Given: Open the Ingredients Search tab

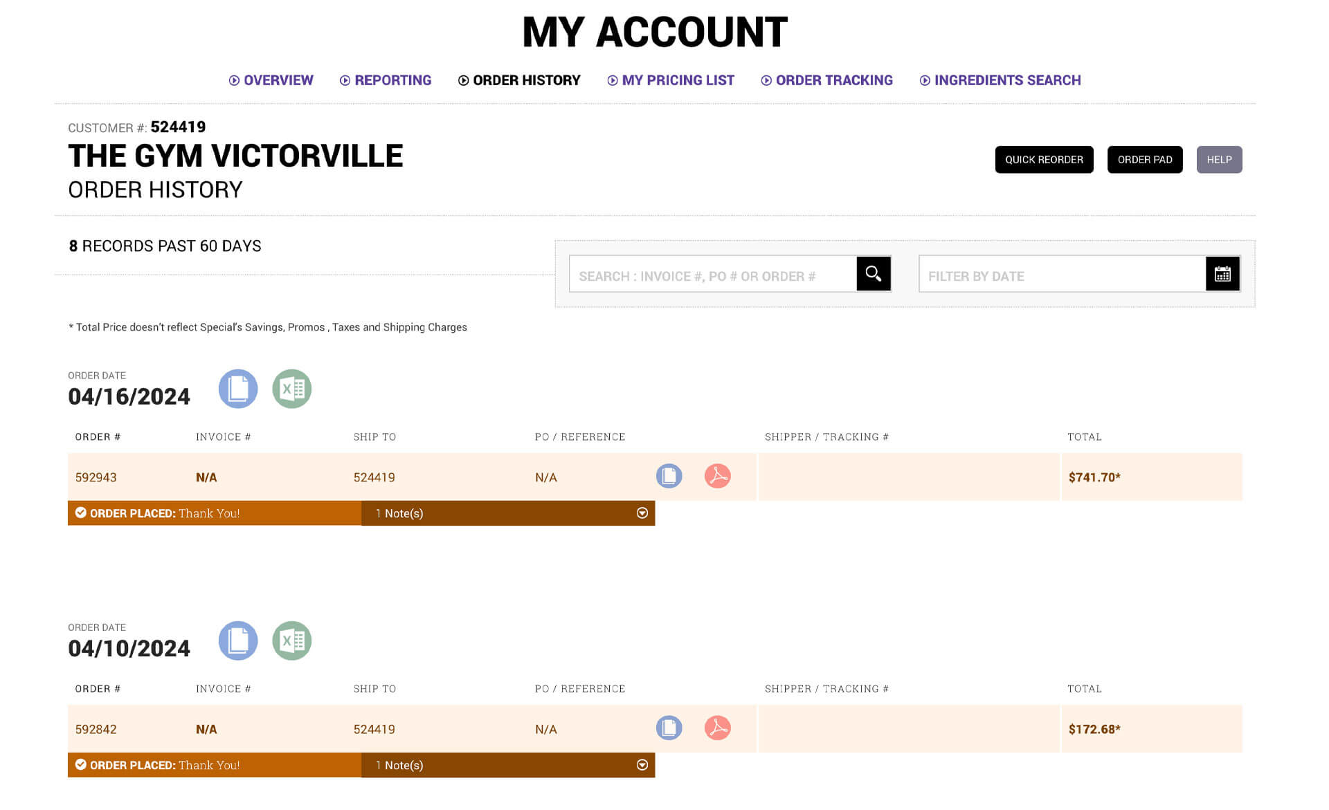Looking at the screenshot, I should pyautogui.click(x=1000, y=80).
